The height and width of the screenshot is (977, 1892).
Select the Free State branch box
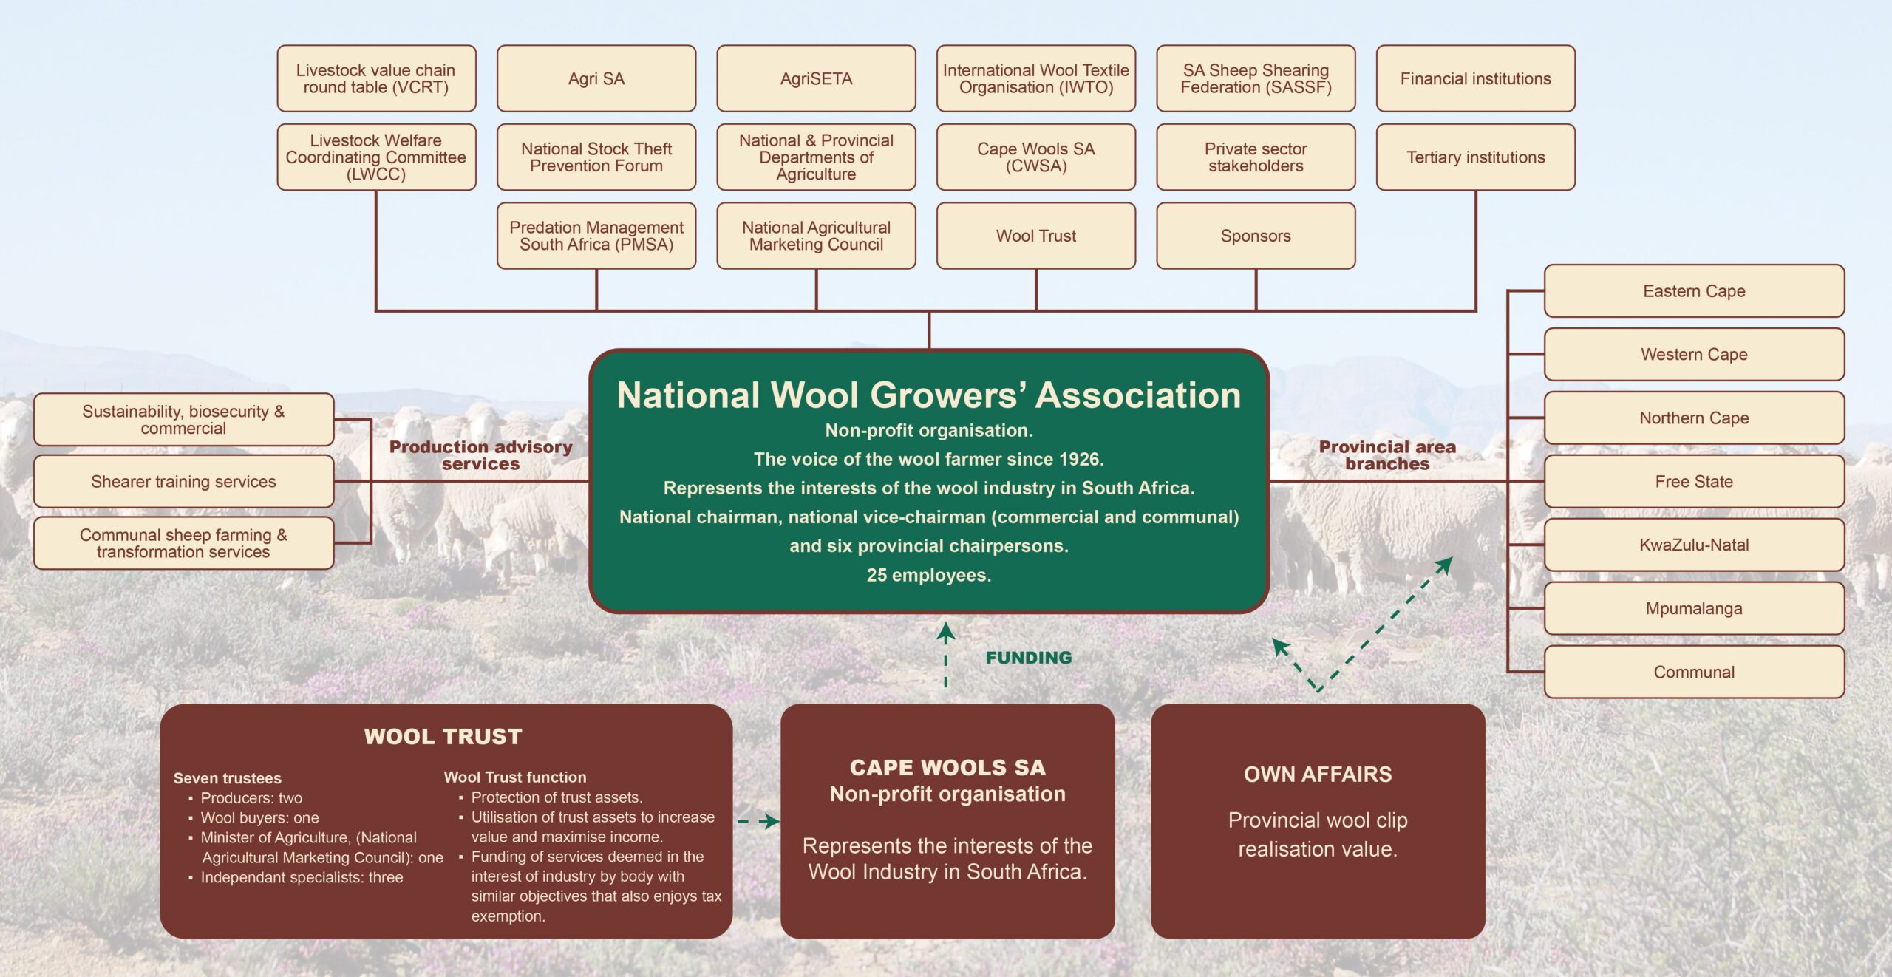coord(1694,482)
